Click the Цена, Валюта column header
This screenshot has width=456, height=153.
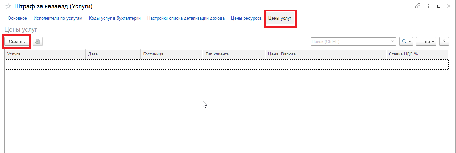(326, 54)
